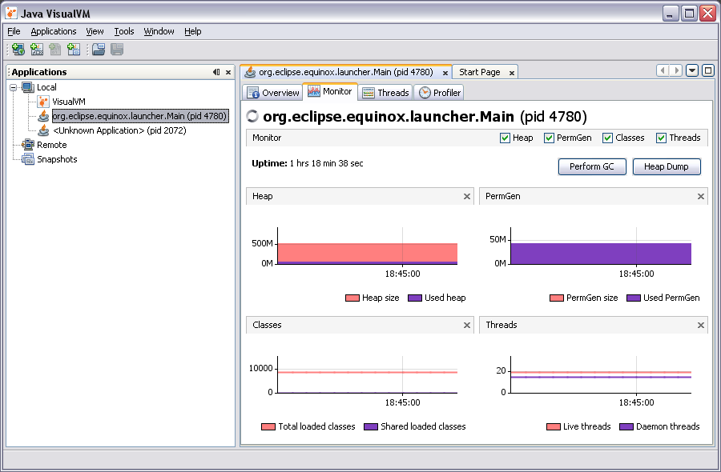Select org.eclipse.equinox.launcher.Main (pid 4780) in the tree
The width and height of the screenshot is (721, 472).
click(x=139, y=116)
